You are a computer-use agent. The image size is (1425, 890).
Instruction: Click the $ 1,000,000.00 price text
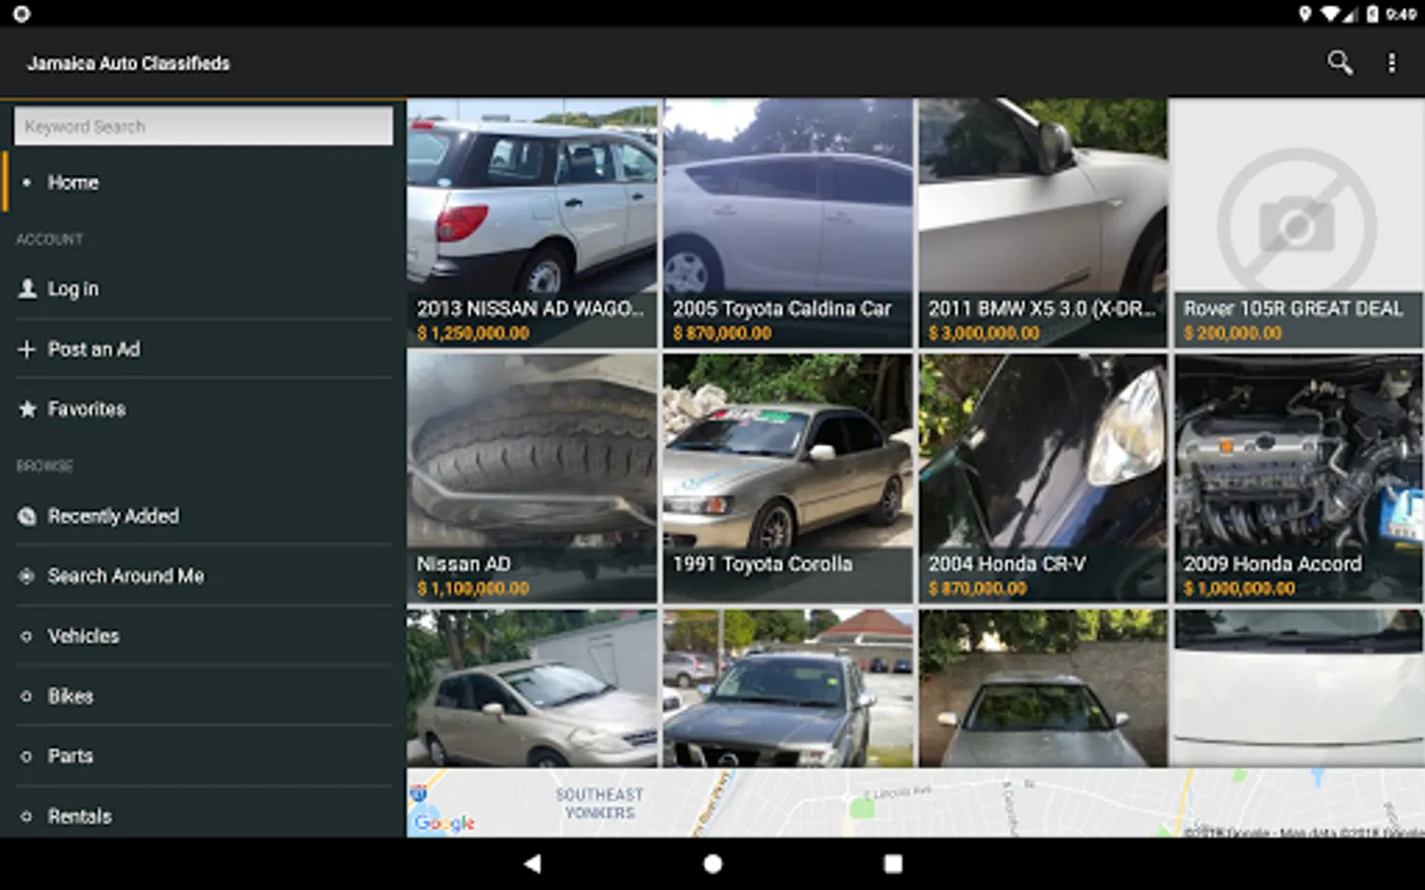point(1239,588)
